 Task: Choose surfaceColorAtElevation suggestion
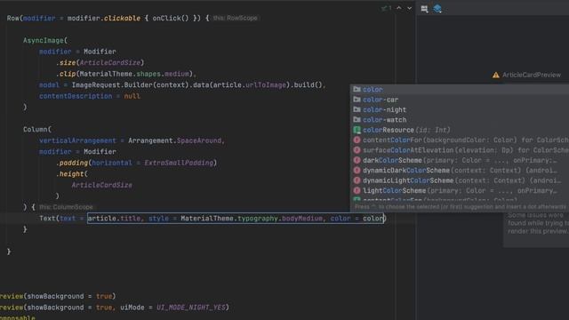coord(460,150)
